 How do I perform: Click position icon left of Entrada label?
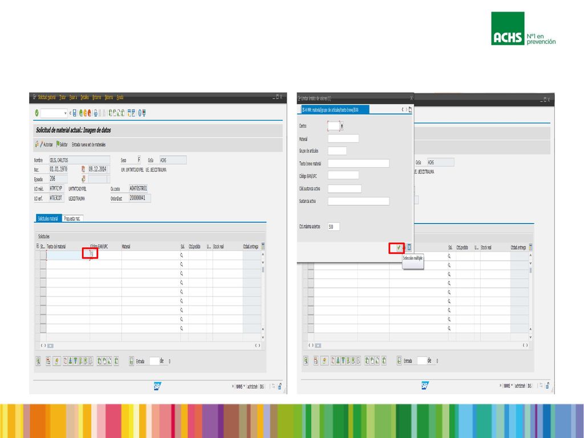[132, 361]
